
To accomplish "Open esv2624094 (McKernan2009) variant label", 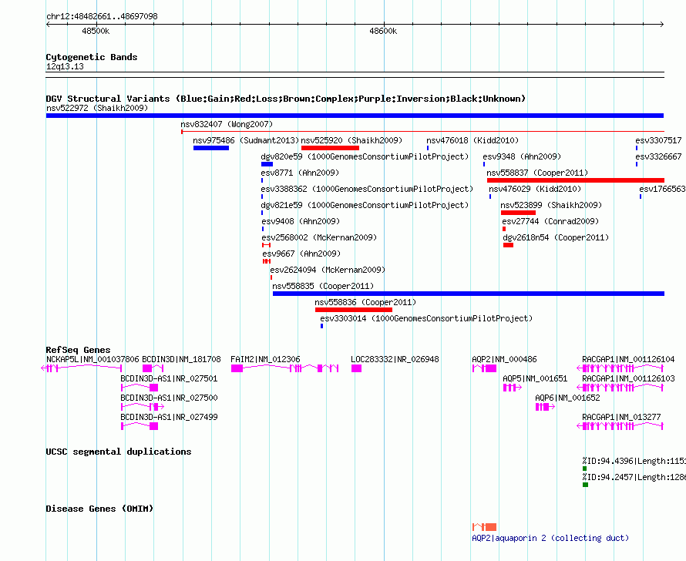I will point(328,270).
